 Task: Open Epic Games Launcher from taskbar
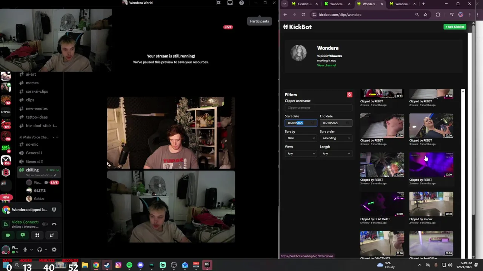click(207, 265)
